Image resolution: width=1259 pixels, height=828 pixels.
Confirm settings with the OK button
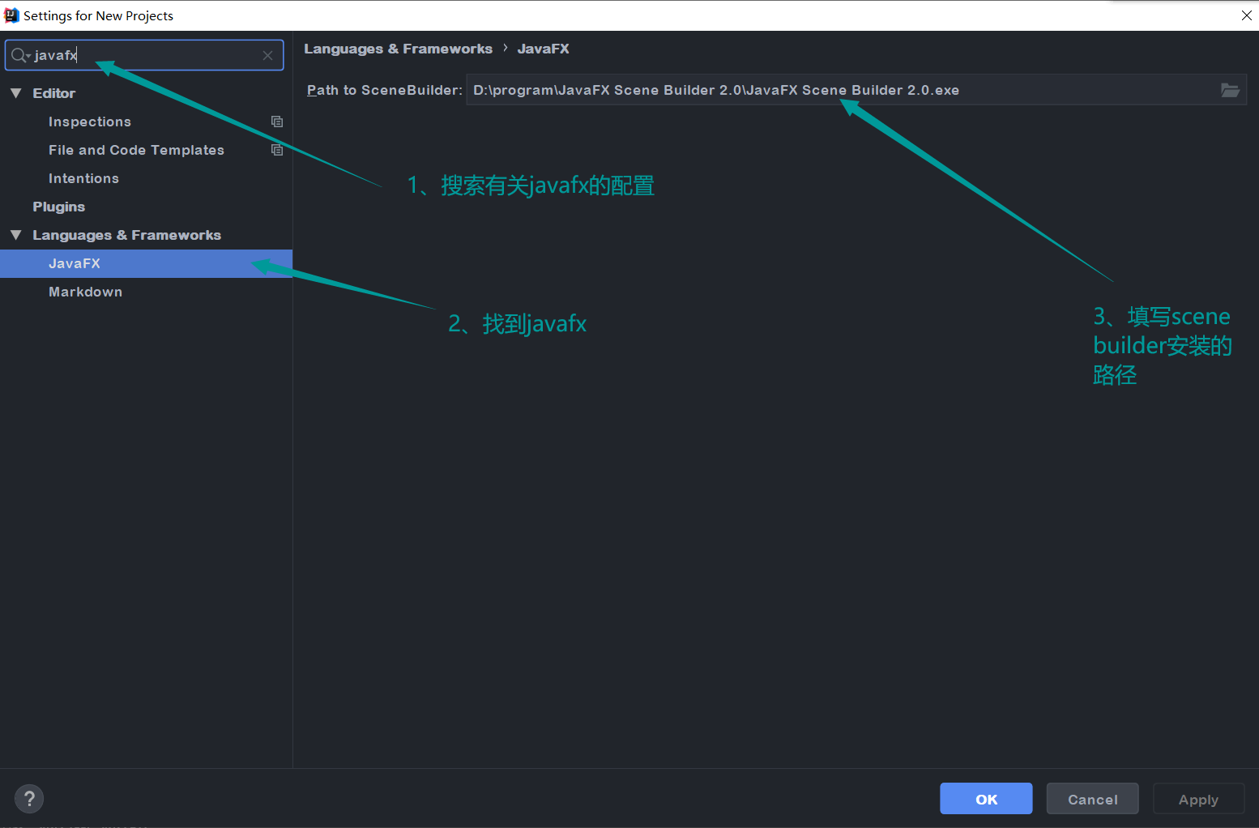[x=986, y=799]
